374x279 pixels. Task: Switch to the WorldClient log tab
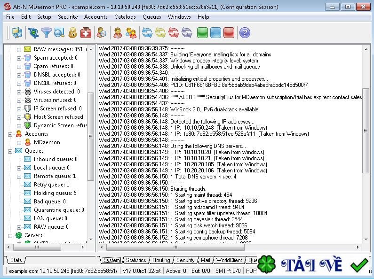click(x=229, y=260)
